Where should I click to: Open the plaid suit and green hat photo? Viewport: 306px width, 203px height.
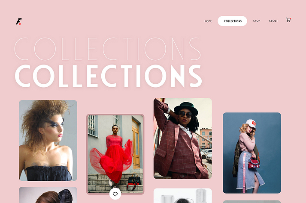[x=183, y=138]
